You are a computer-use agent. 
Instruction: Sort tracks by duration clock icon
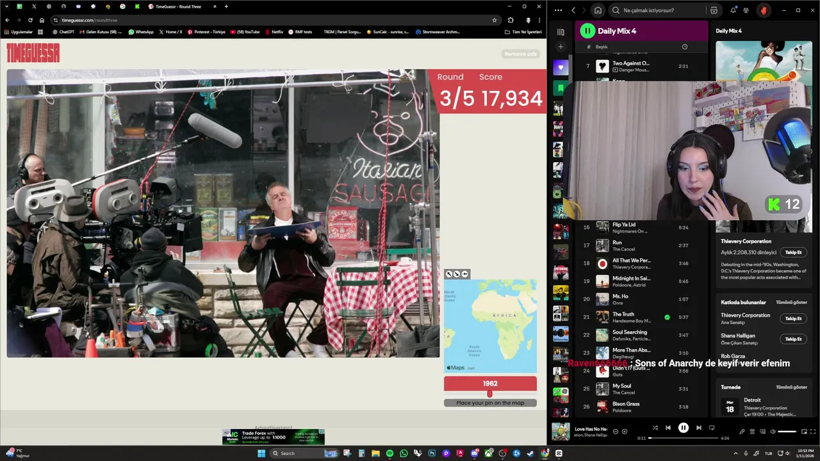tap(684, 47)
